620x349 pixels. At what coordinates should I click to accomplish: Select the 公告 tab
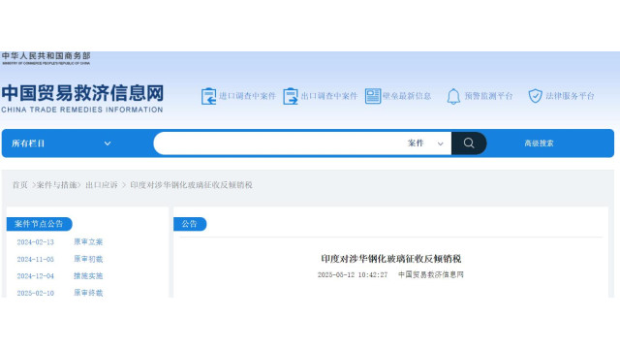pyautogui.click(x=190, y=224)
